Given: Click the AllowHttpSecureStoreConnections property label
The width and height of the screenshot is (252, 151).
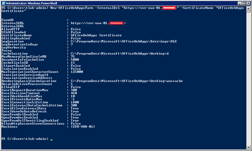Looking at the screenshot, I should [x=33, y=124].
